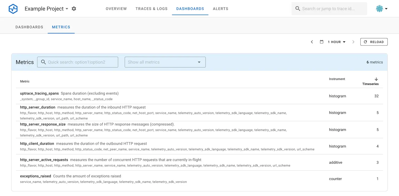The image size is (399, 196).
Task: Go to previous time period arrow
Action: 312,42
